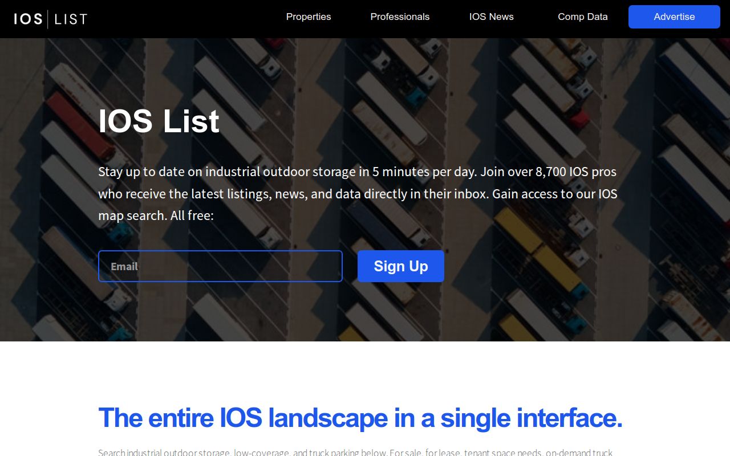Open Properties from the top navigation bar

tap(309, 17)
